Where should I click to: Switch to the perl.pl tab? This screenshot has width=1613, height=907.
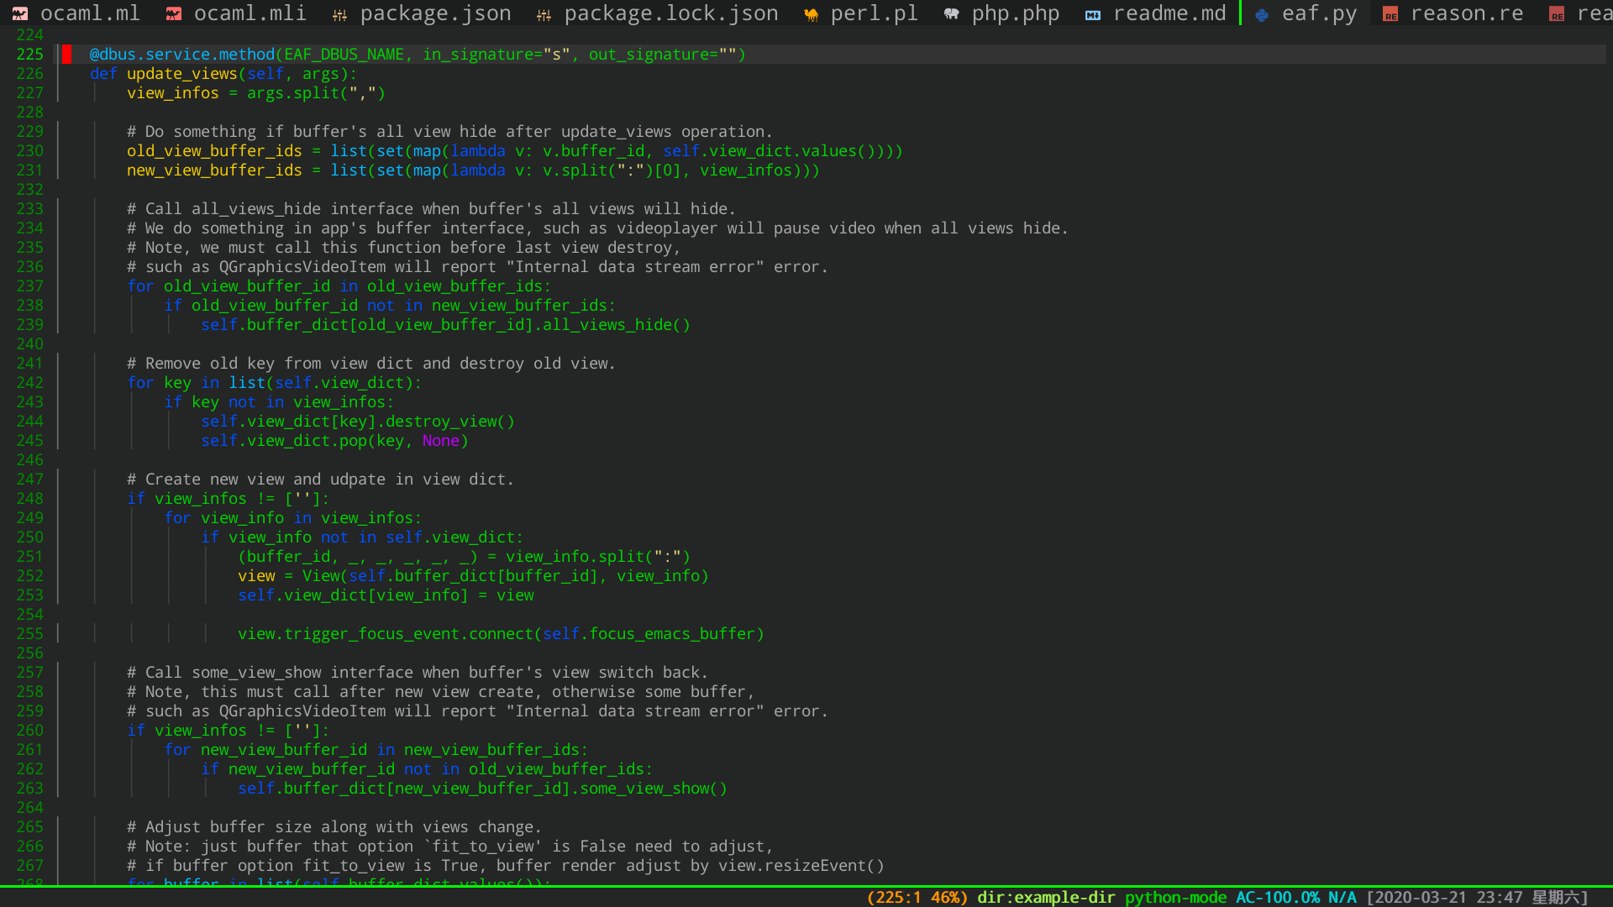point(874,14)
